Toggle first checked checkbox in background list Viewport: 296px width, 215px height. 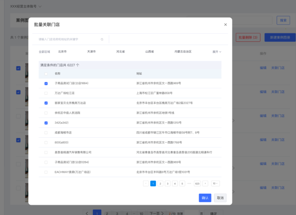[18, 68]
